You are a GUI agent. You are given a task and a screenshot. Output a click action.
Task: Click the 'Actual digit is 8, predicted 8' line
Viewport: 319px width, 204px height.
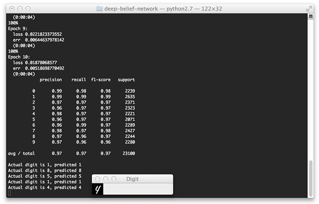[45, 170]
